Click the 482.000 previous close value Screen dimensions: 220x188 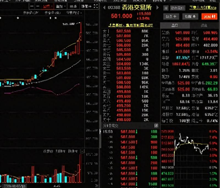coord(210,45)
